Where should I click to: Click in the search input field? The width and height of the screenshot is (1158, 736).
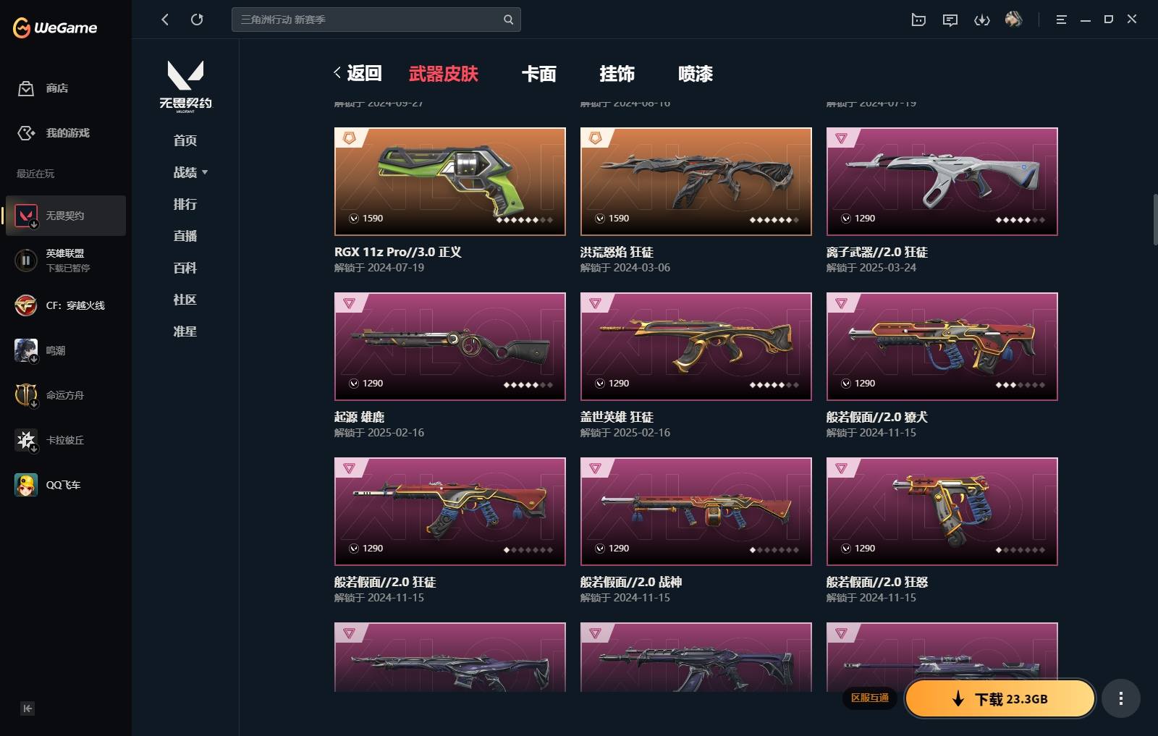[369, 20]
